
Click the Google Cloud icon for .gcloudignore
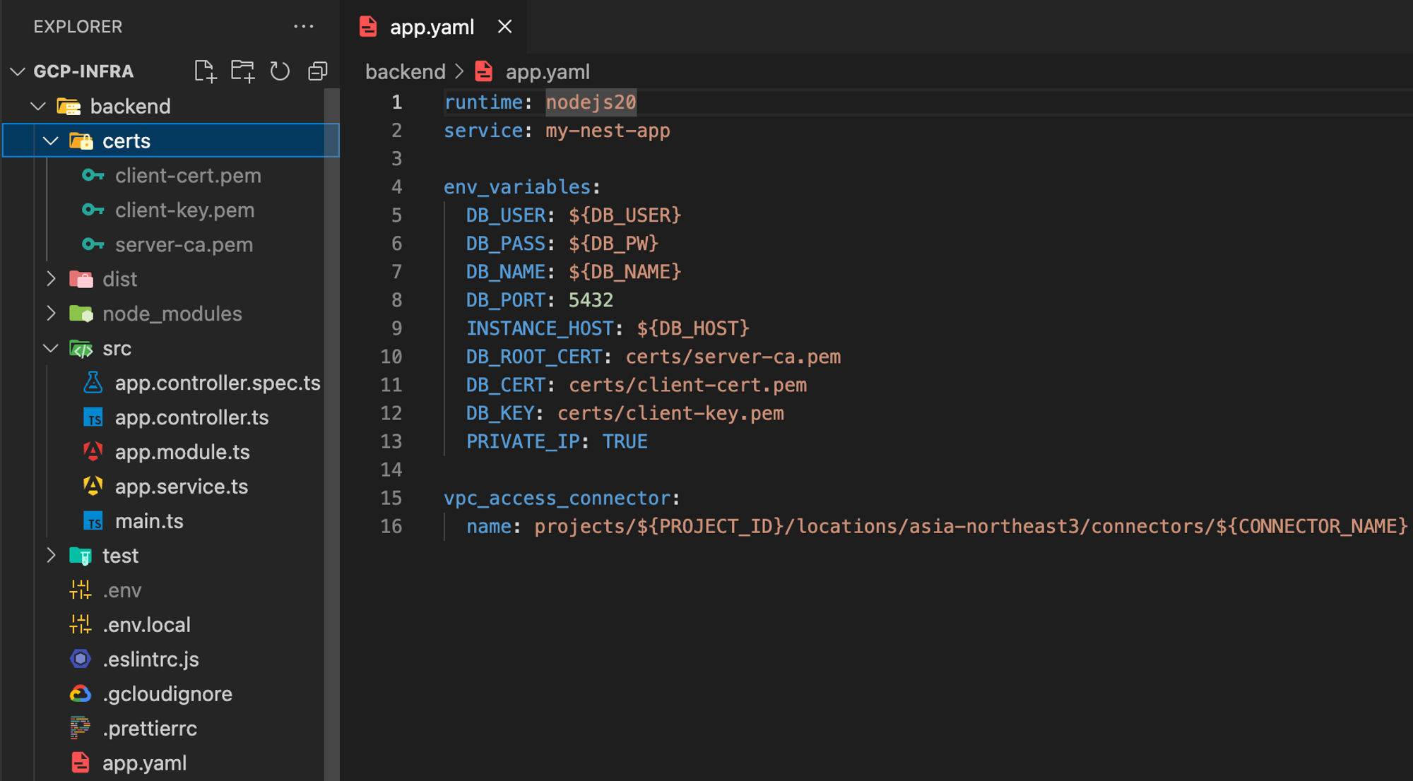[81, 694]
